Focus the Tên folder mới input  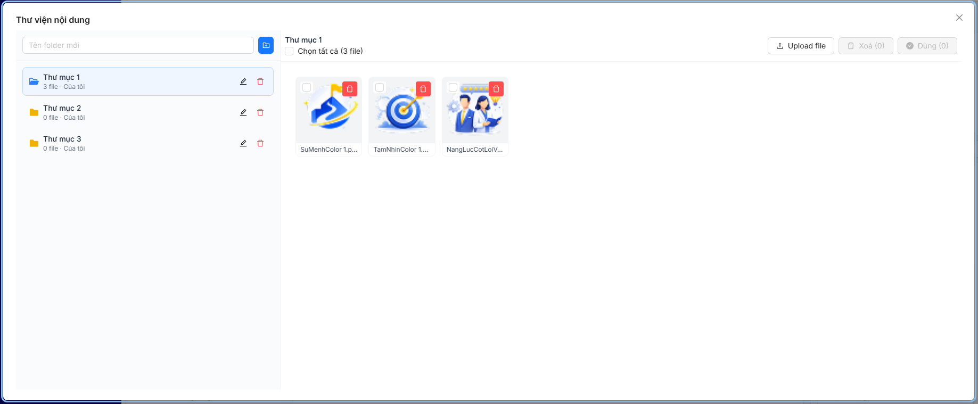point(138,45)
